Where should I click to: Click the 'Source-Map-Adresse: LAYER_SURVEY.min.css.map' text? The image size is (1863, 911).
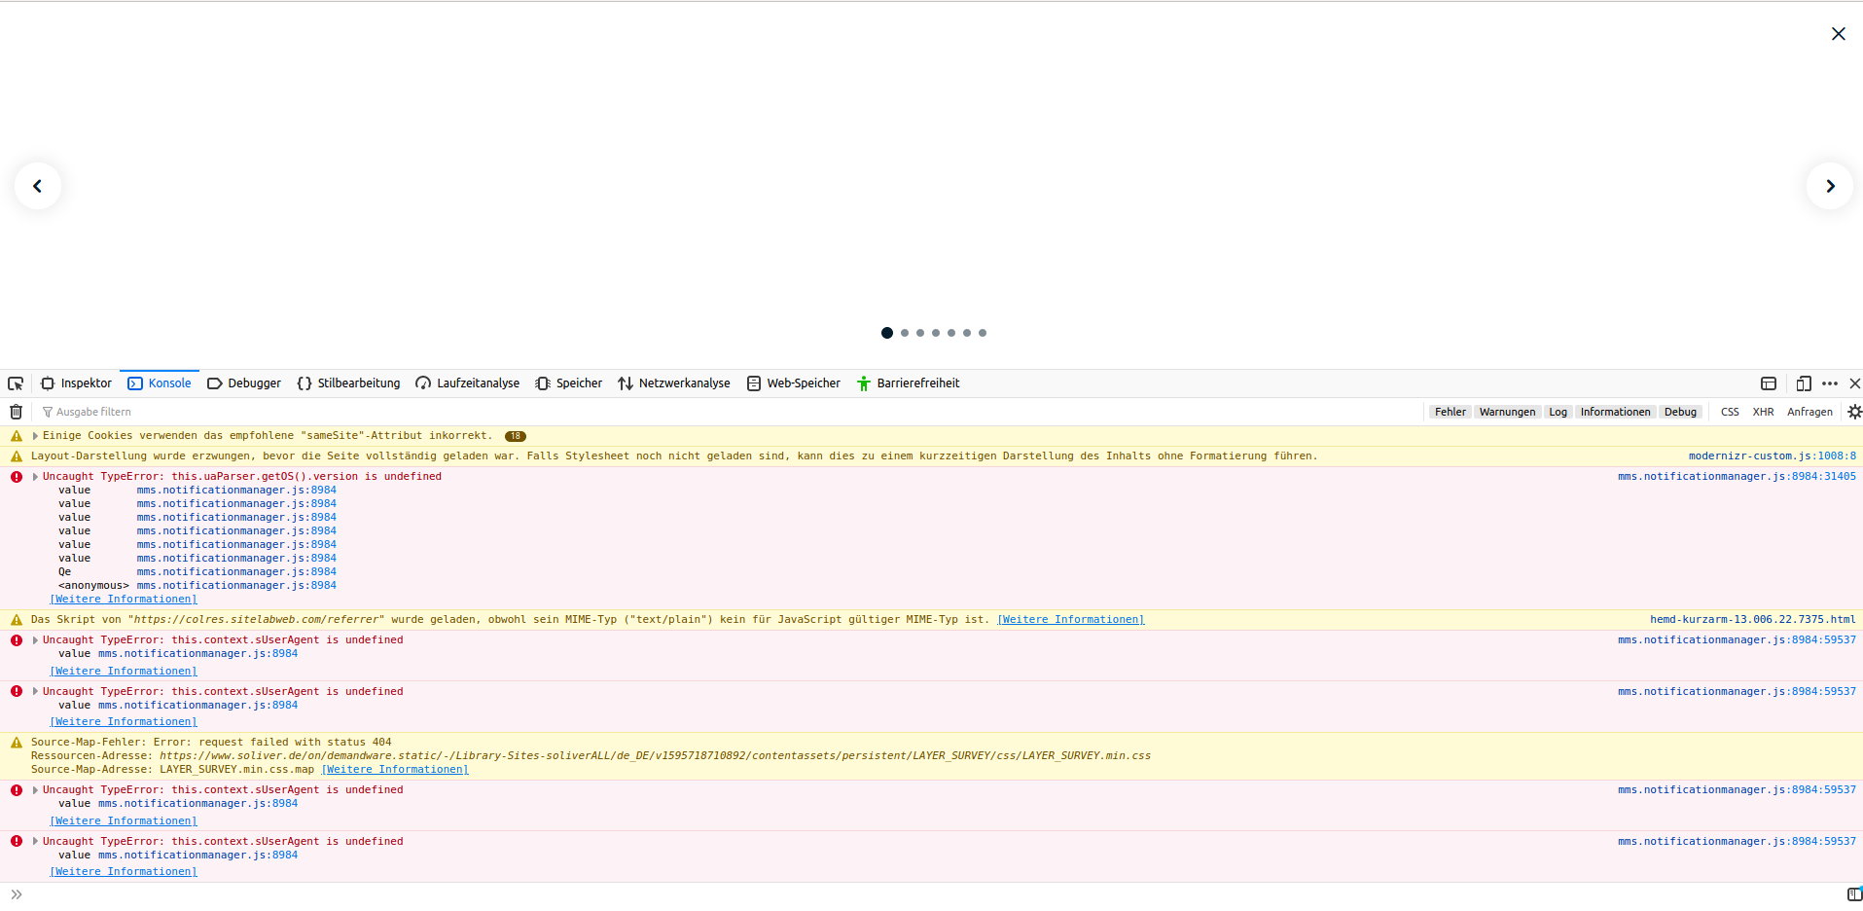point(172,770)
